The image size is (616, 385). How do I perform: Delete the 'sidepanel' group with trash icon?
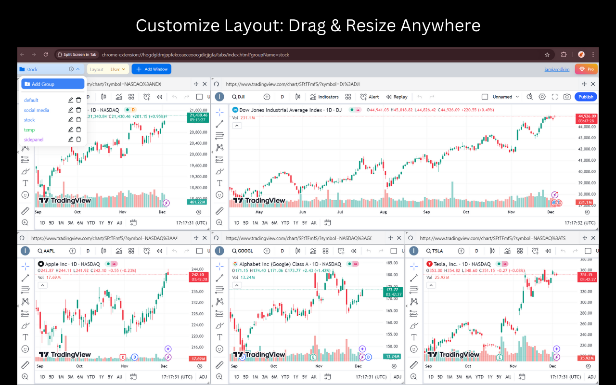(x=78, y=139)
